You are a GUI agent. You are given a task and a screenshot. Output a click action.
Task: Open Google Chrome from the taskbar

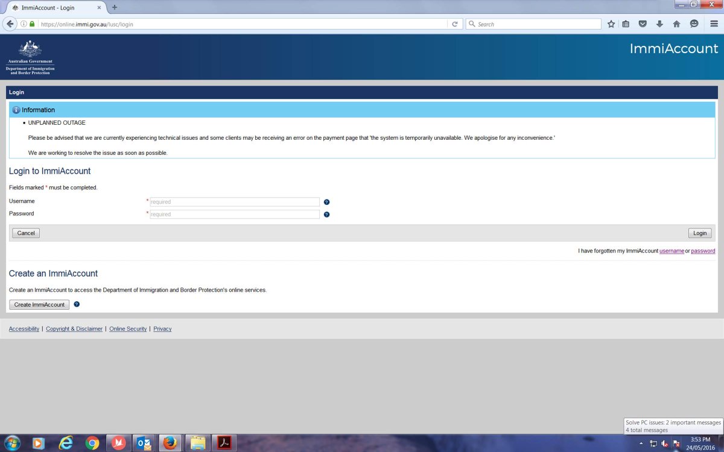[x=92, y=443]
